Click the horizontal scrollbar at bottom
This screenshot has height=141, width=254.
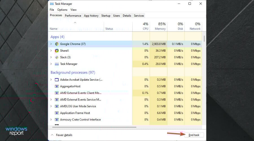(94, 127)
